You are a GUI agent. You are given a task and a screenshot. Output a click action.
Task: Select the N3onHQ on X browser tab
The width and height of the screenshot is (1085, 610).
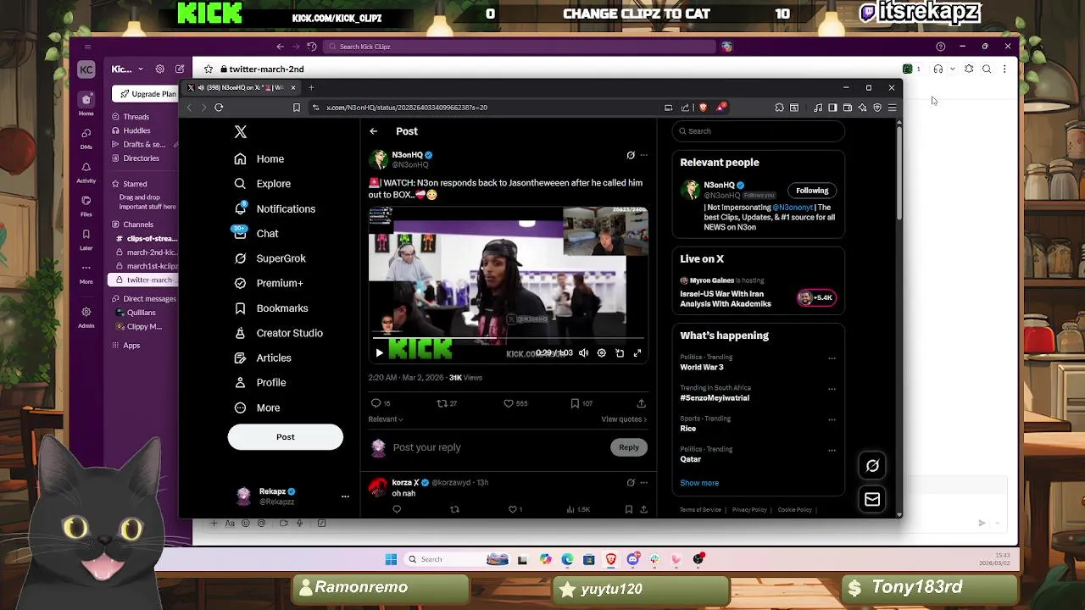pyautogui.click(x=242, y=87)
